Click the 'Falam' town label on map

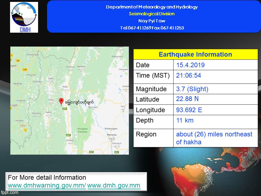click(51, 100)
